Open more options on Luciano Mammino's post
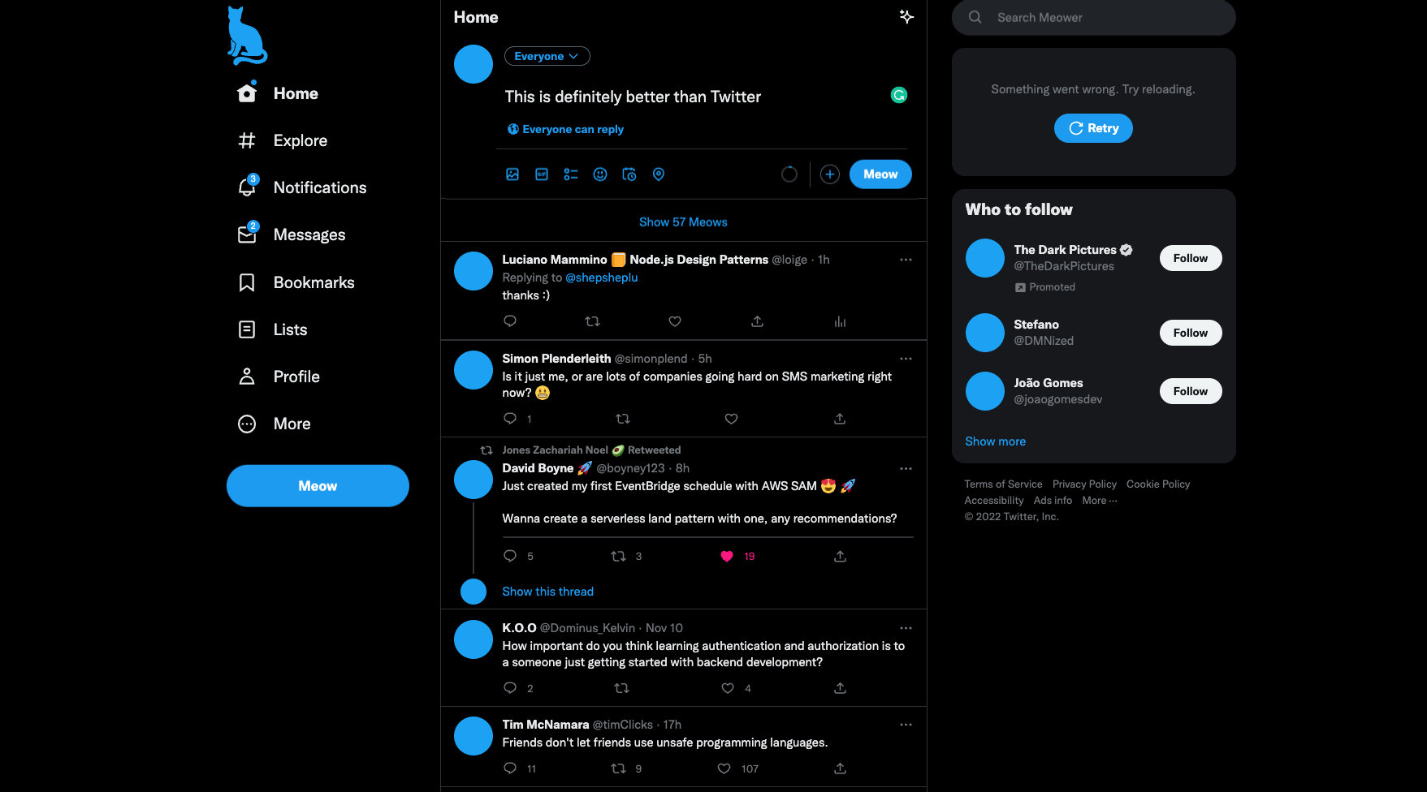 906,260
